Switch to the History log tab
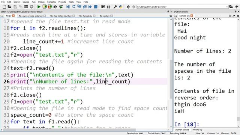This screenshot has width=240, height=135. [198, 130]
